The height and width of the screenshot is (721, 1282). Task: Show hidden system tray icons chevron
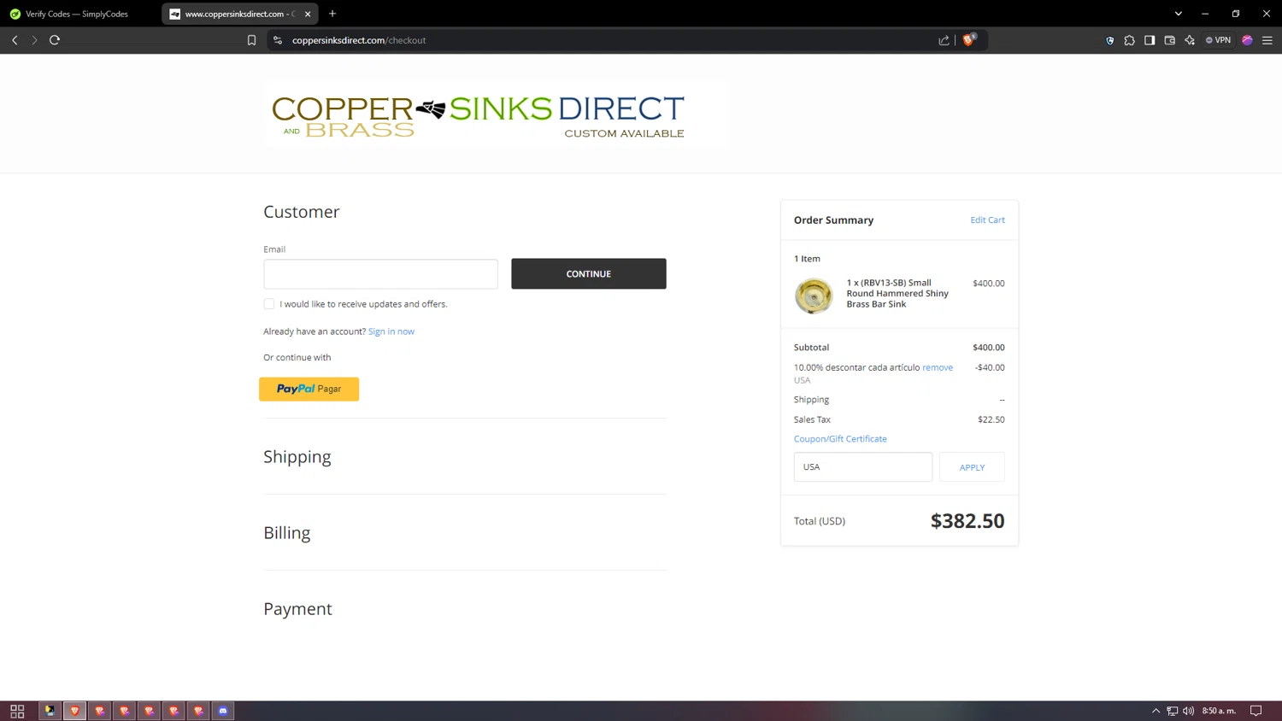click(x=1156, y=711)
